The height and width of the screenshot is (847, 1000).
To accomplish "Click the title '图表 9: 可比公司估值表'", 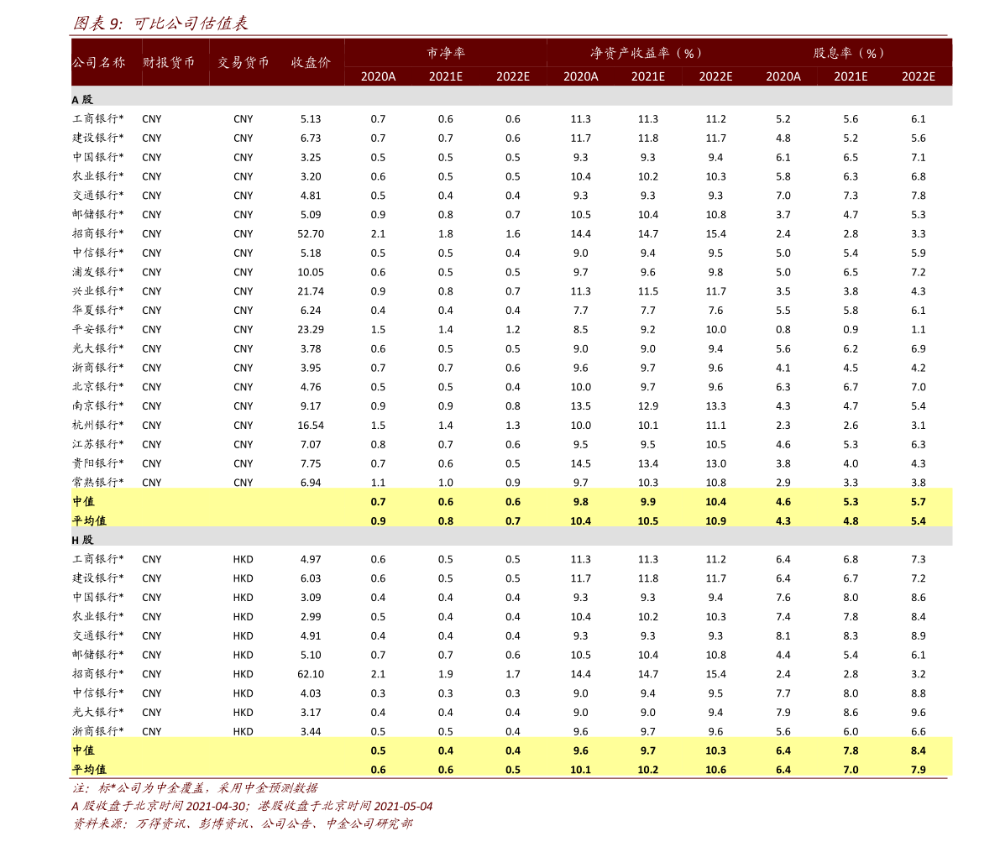I will (160, 24).
